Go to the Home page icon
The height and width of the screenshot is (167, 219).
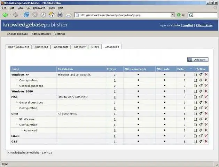[x=52, y=15]
